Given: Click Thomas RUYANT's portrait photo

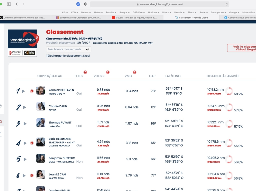Looking at the screenshot, I should [41, 123].
